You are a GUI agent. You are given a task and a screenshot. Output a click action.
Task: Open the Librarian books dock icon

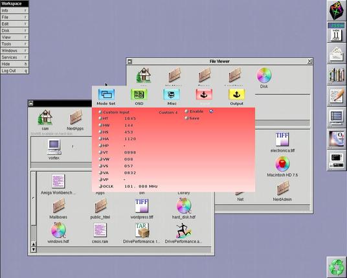[x=337, y=75]
